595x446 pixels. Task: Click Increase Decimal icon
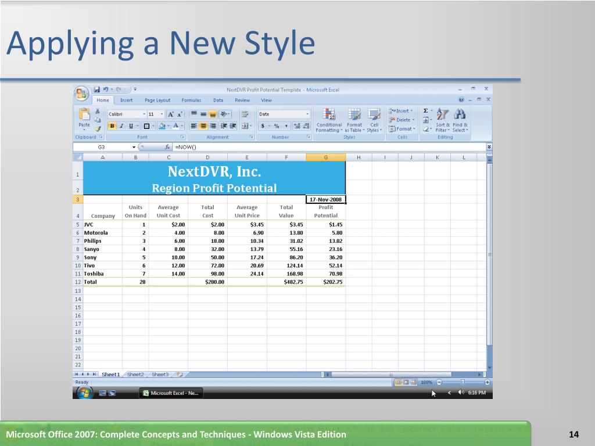tap(297, 126)
